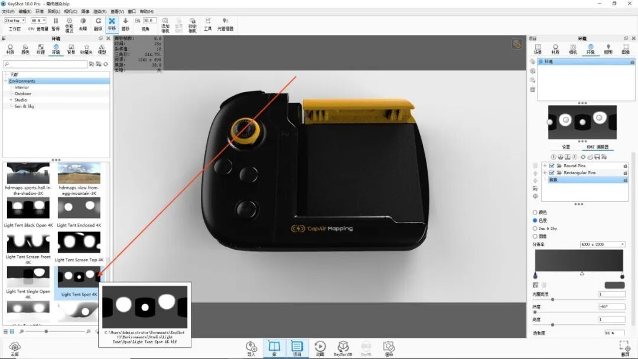Viewport: 638px width, 359px height.
Task: Disable the Rectangular Pins checkbox
Action: 551,172
